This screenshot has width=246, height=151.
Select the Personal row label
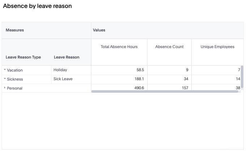point(15,88)
